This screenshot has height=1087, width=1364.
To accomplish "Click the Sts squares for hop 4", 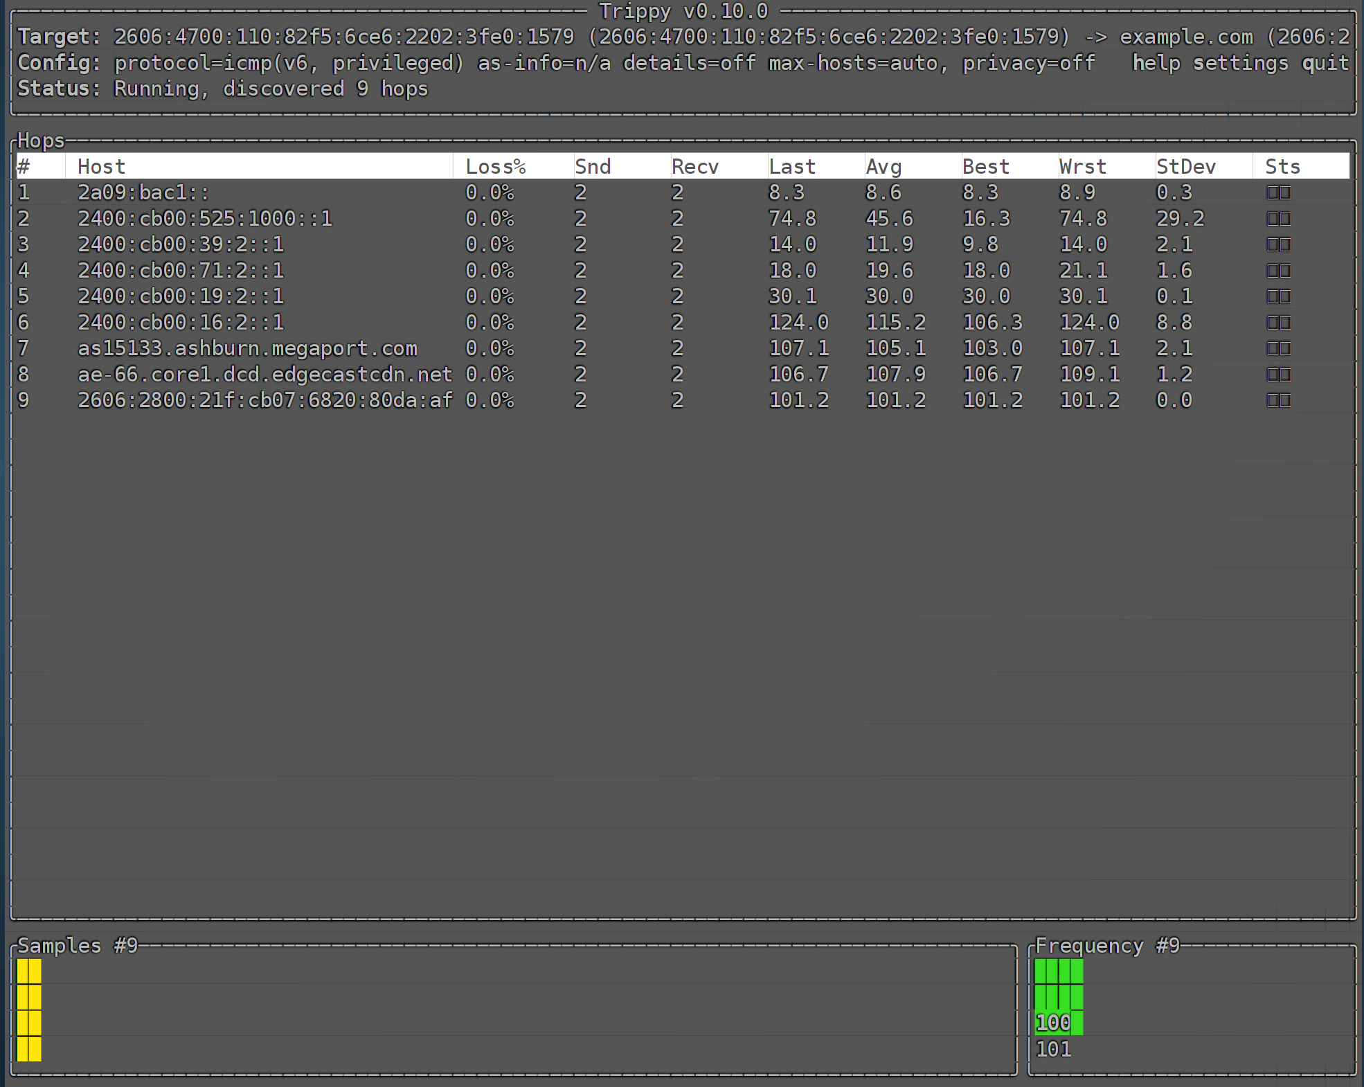I will point(1278,271).
